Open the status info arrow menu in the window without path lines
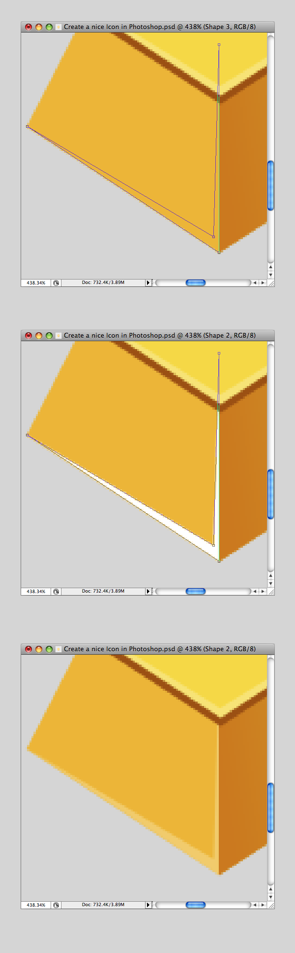This screenshot has height=953, width=295. coord(147,905)
